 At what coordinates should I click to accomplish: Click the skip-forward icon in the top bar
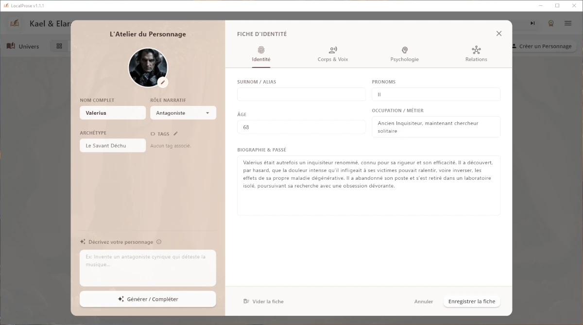tap(532, 23)
